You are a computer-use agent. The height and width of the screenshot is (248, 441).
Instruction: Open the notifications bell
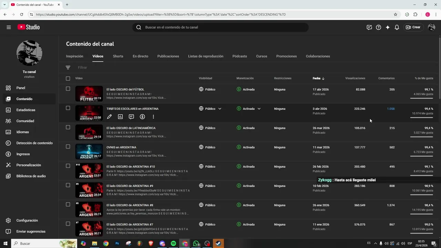coord(397,27)
